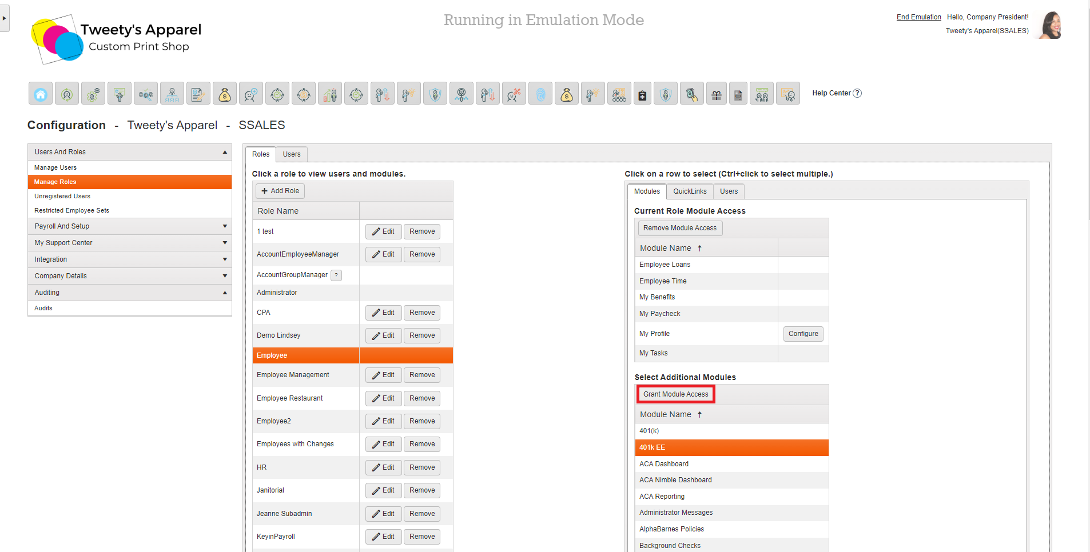Click Configure for My Profile module

pyautogui.click(x=803, y=334)
